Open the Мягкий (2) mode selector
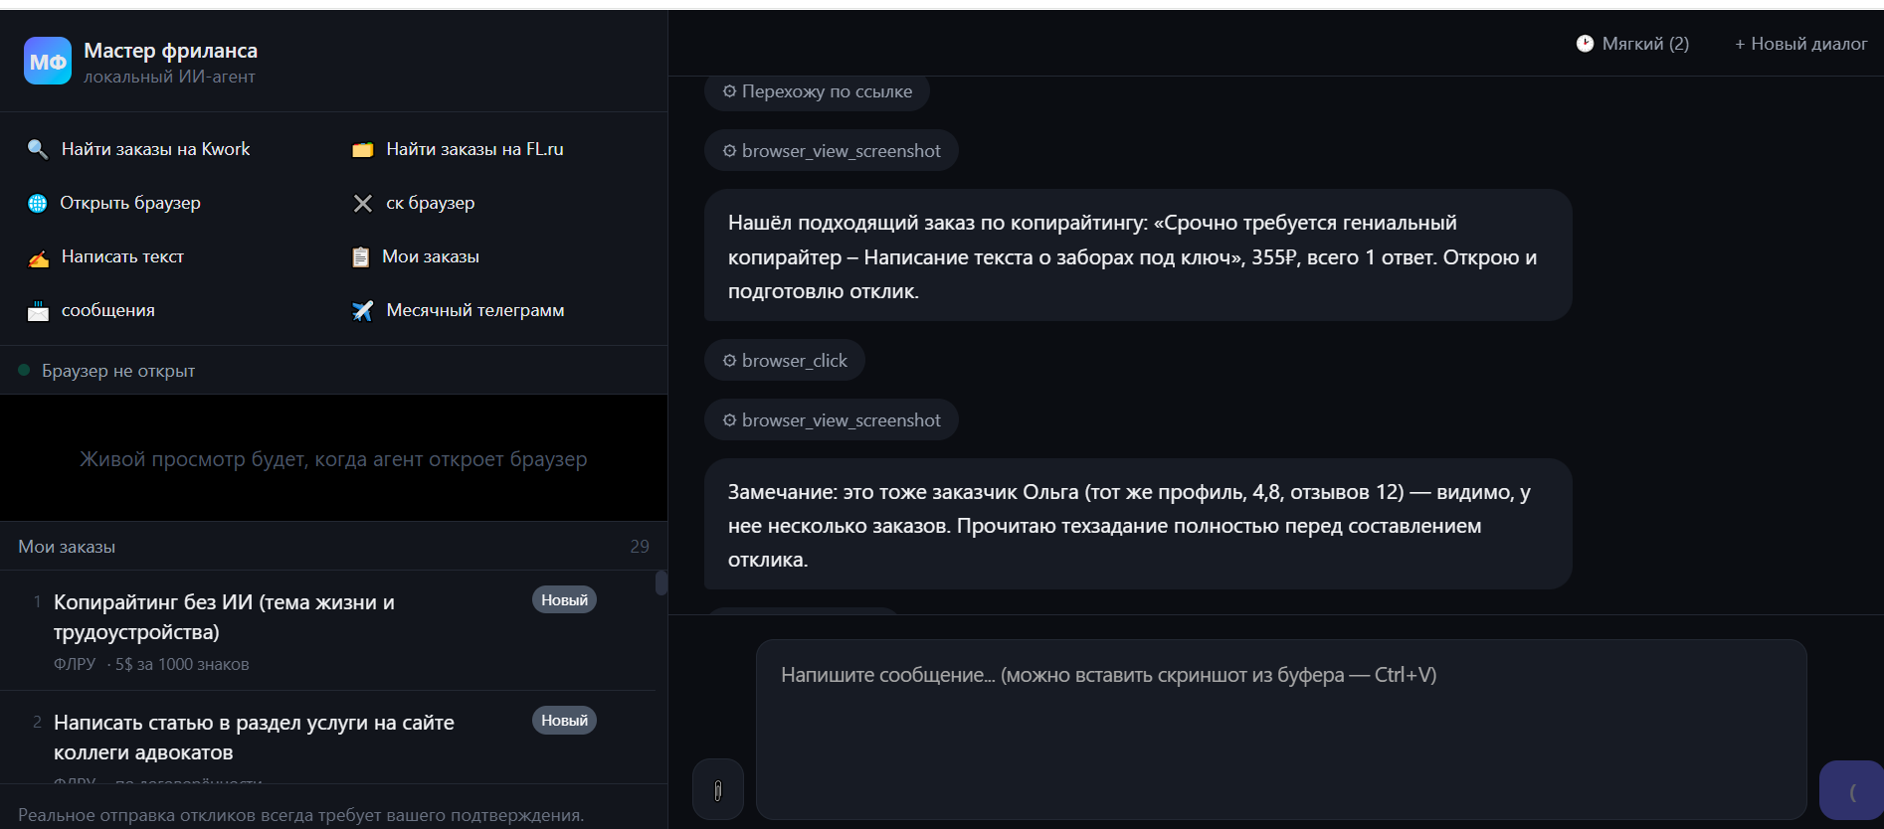 pos(1632,44)
